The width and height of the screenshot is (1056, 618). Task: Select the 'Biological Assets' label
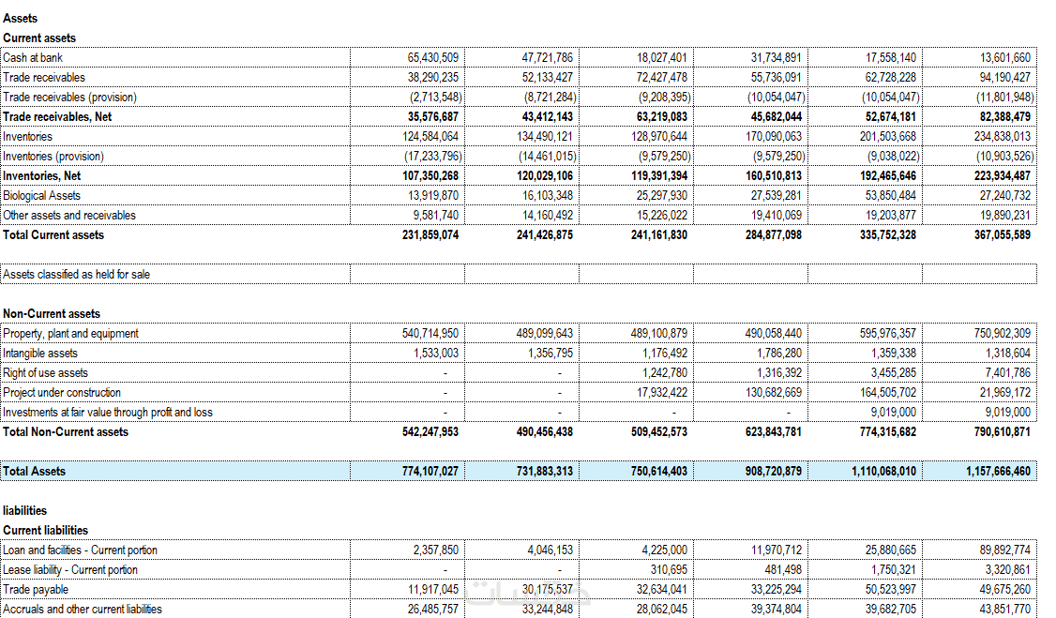pyautogui.click(x=42, y=196)
